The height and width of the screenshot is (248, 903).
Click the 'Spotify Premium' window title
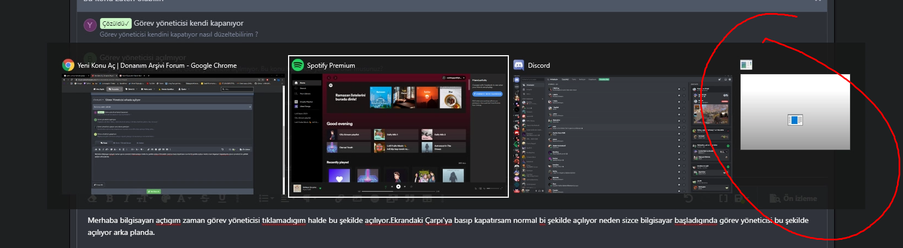click(x=331, y=66)
